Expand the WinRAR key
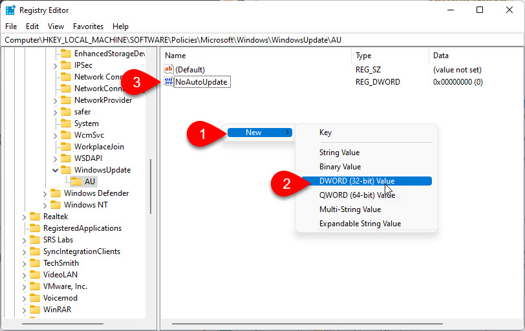This screenshot has width=525, height=331. (24, 310)
